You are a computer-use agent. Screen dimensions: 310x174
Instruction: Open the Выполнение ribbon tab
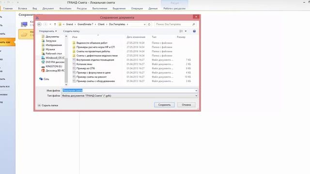pyautogui.click(x=100, y=9)
